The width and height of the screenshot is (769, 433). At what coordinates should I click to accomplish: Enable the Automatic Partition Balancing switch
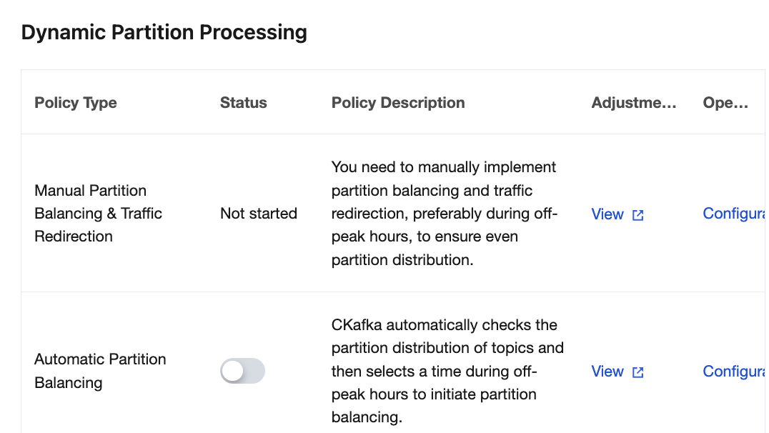point(242,372)
